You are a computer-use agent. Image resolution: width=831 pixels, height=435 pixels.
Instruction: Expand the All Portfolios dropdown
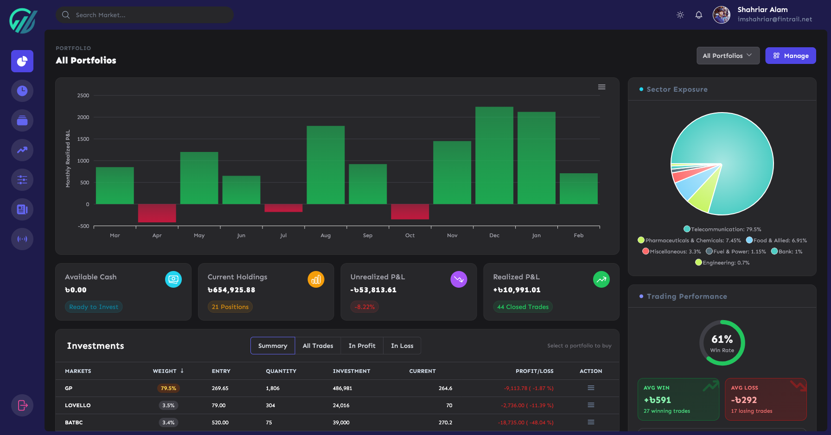[x=728, y=56]
